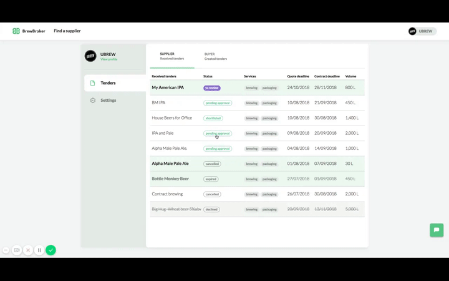Open the Contract brewing tender row

coord(167,194)
